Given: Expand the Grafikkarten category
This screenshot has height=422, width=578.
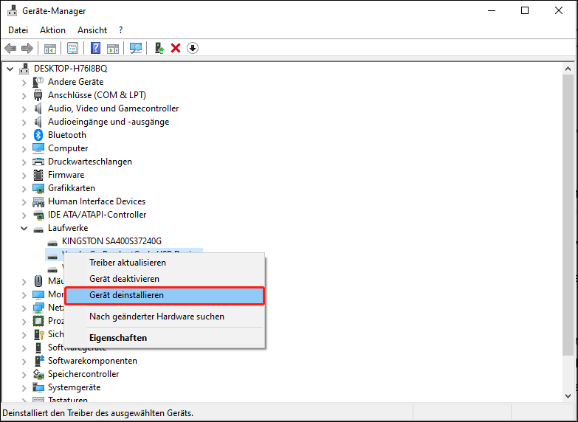Looking at the screenshot, I should [x=24, y=188].
